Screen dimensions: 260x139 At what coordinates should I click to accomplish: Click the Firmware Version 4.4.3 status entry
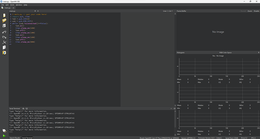(210, 138)
